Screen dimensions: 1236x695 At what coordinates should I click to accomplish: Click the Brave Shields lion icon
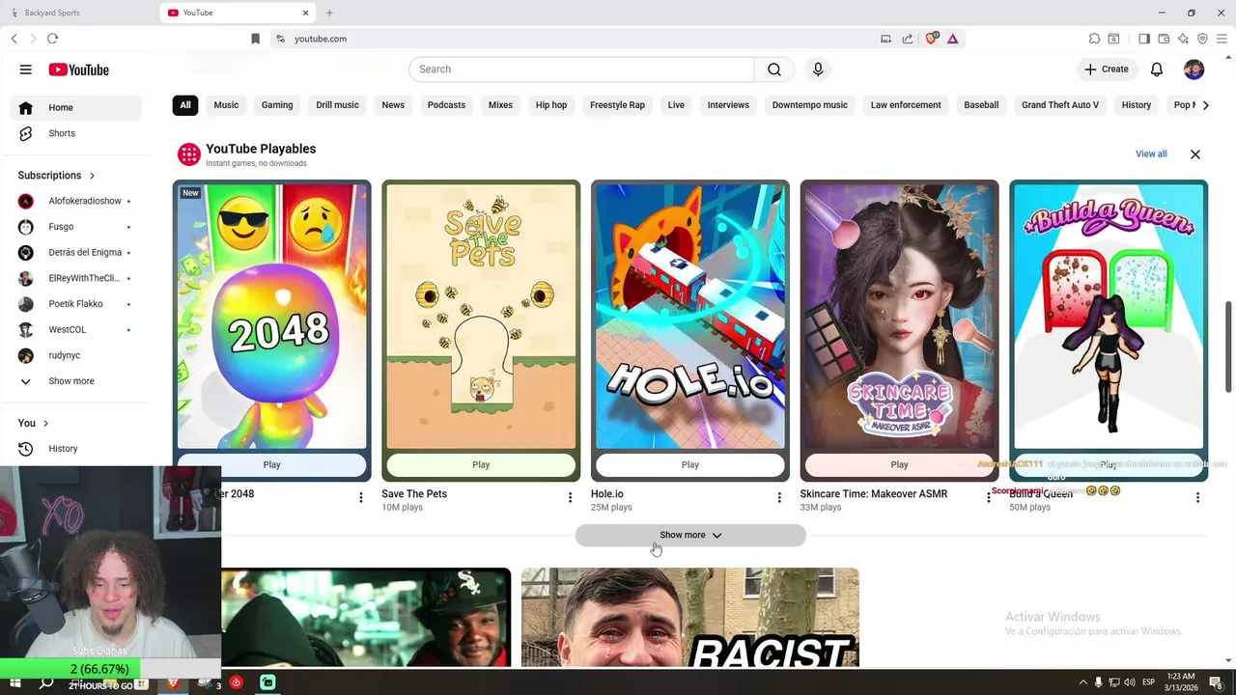(x=933, y=39)
